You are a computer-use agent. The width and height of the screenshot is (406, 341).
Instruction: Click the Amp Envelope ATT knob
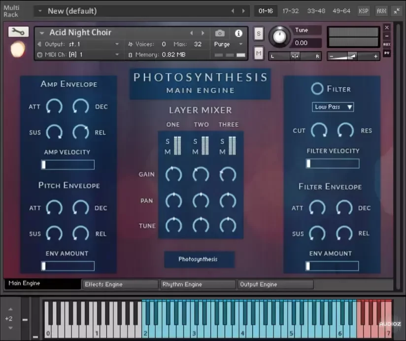coord(54,106)
